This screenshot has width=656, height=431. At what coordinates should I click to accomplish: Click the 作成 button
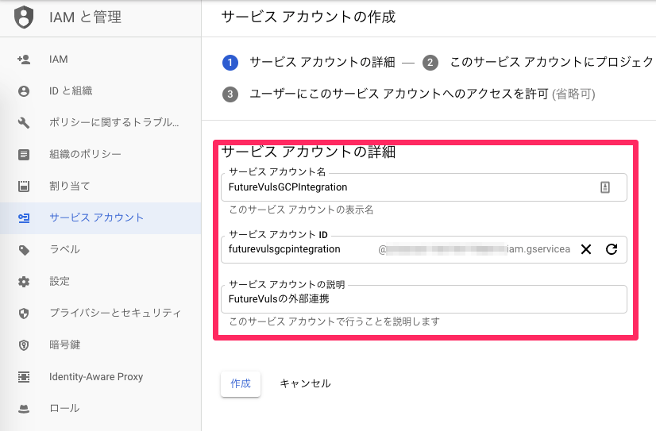[241, 383]
